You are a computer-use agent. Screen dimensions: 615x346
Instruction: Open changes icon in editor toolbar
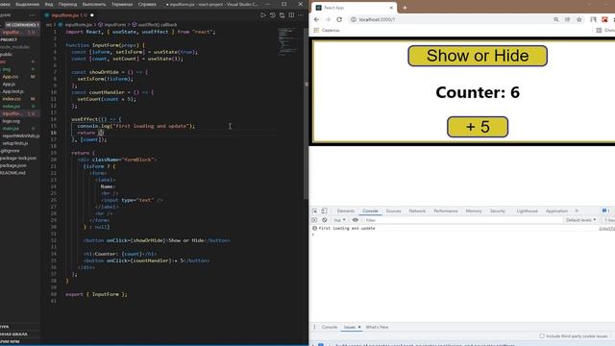282,15
